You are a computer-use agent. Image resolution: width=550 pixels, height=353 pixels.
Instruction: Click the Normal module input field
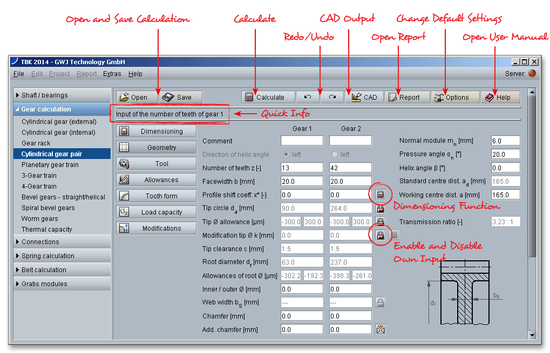click(506, 141)
